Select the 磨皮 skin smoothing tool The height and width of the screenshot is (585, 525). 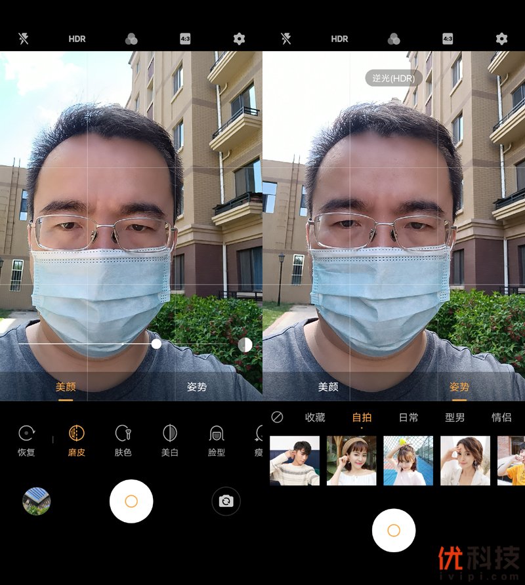click(x=77, y=440)
